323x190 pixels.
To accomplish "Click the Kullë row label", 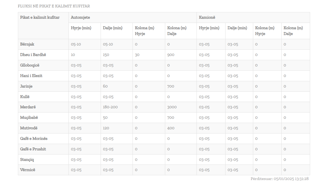I will click(x=25, y=97).
